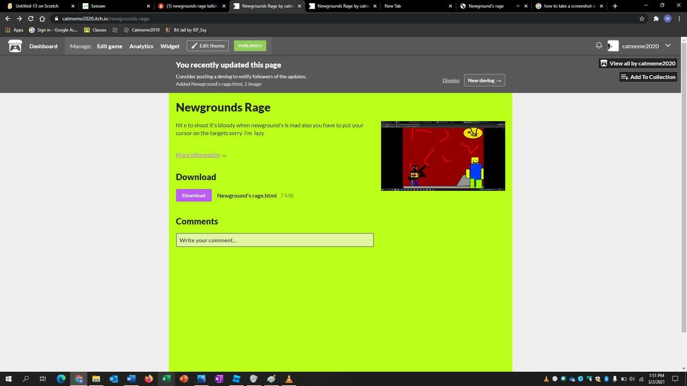Open Excel from taskbar

166,378
